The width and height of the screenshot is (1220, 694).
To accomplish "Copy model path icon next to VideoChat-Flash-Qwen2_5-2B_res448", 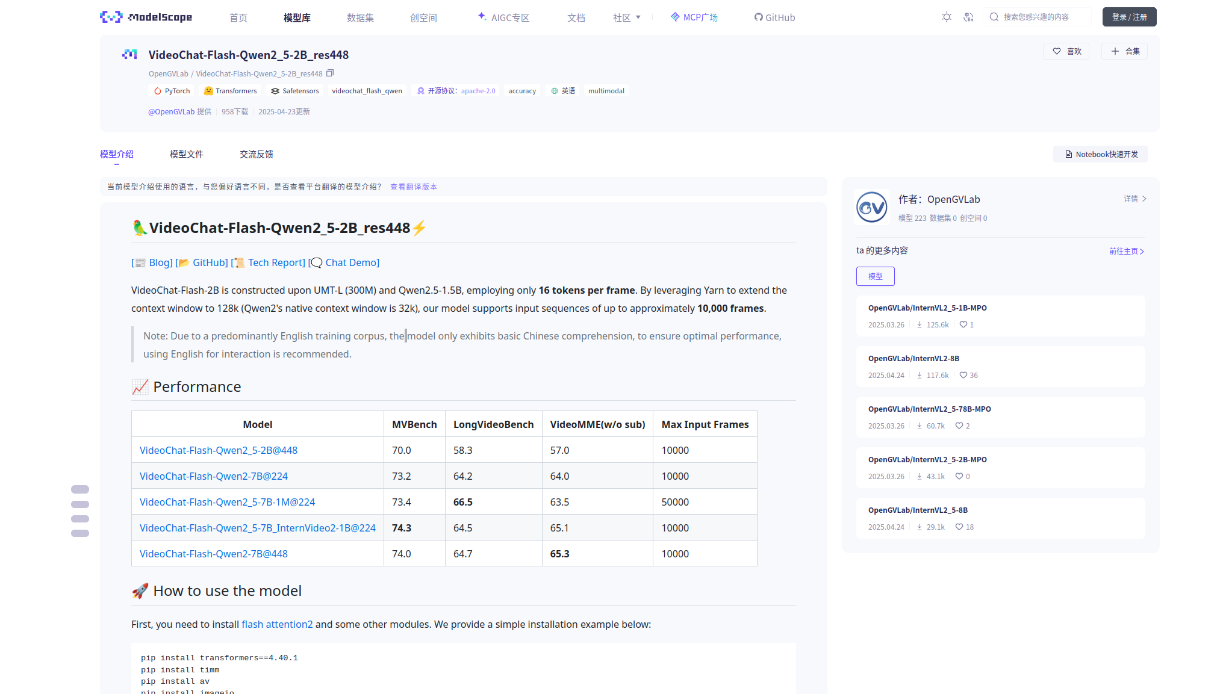I will click(330, 73).
